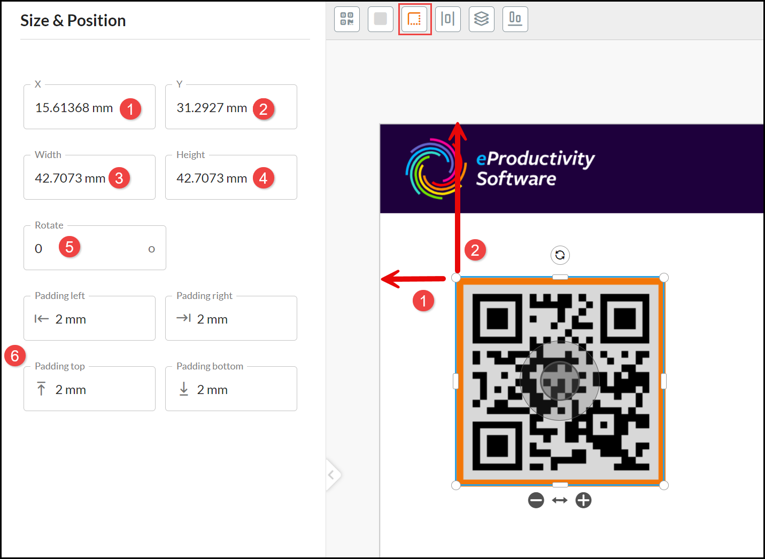
Task: Click the X position input field
Action: 75,108
